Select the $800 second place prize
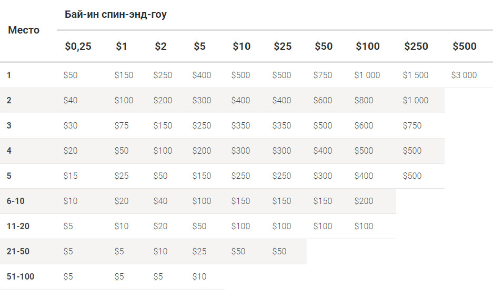 tap(364, 100)
